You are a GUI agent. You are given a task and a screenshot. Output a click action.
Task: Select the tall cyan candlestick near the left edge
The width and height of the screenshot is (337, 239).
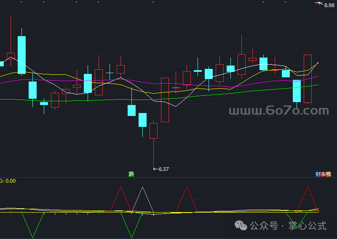click(x=21, y=55)
